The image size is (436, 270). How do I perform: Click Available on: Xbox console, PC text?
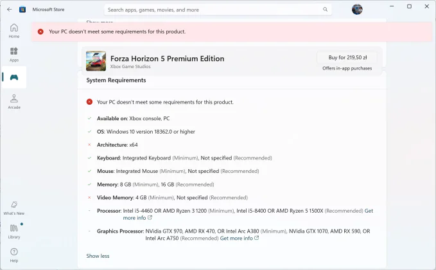[133, 118]
